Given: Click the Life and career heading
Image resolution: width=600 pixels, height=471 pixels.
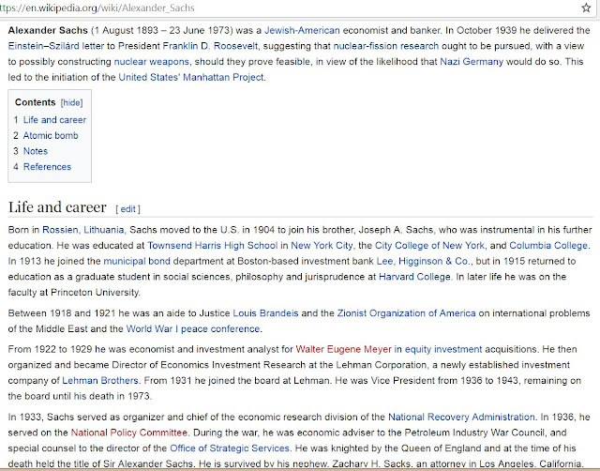Looking at the screenshot, I should 57,207.
